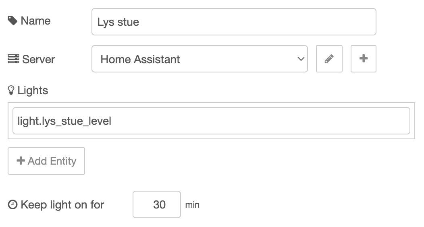Viewport: 424px width, 227px height.
Task: Click the tag icon beside Name
Action: (x=13, y=21)
